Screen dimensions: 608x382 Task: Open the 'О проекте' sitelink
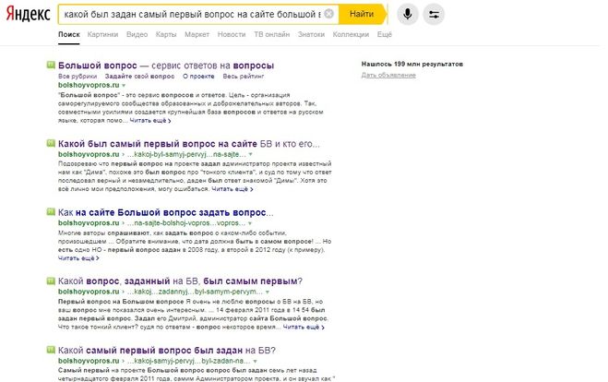(198, 76)
